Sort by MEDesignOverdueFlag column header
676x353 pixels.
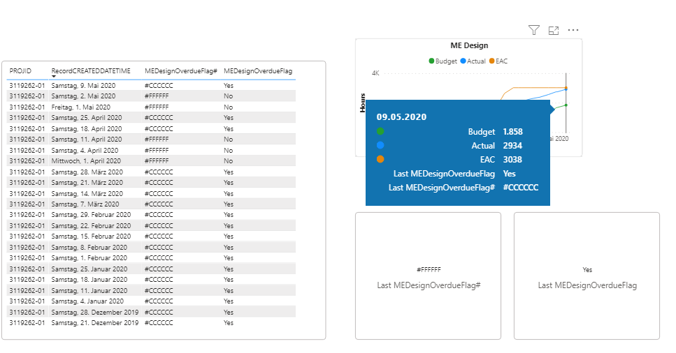[x=258, y=71]
